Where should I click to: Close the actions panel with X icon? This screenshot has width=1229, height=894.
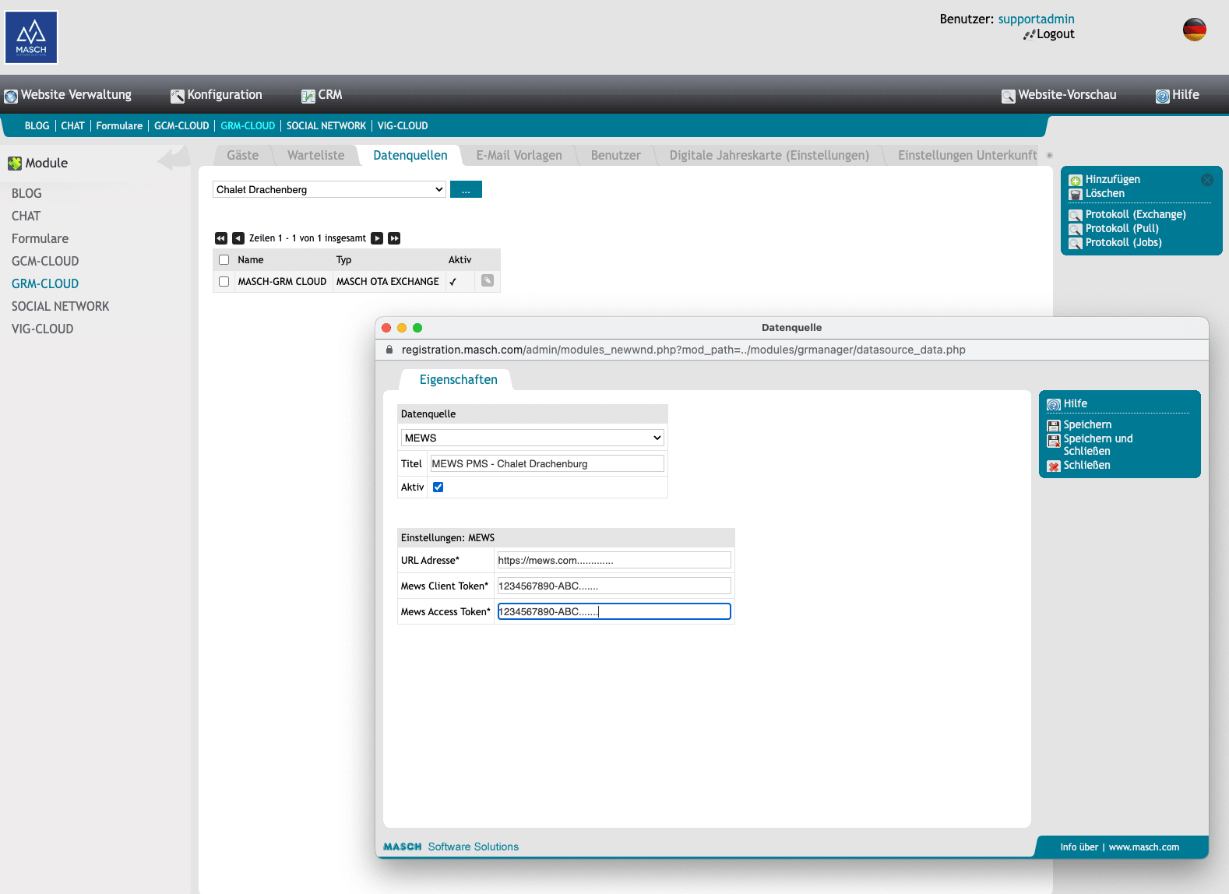pyautogui.click(x=1206, y=180)
